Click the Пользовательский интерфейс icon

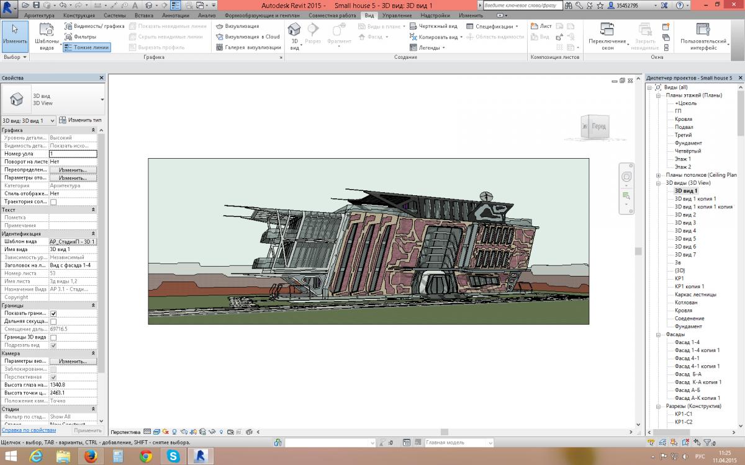[703, 30]
